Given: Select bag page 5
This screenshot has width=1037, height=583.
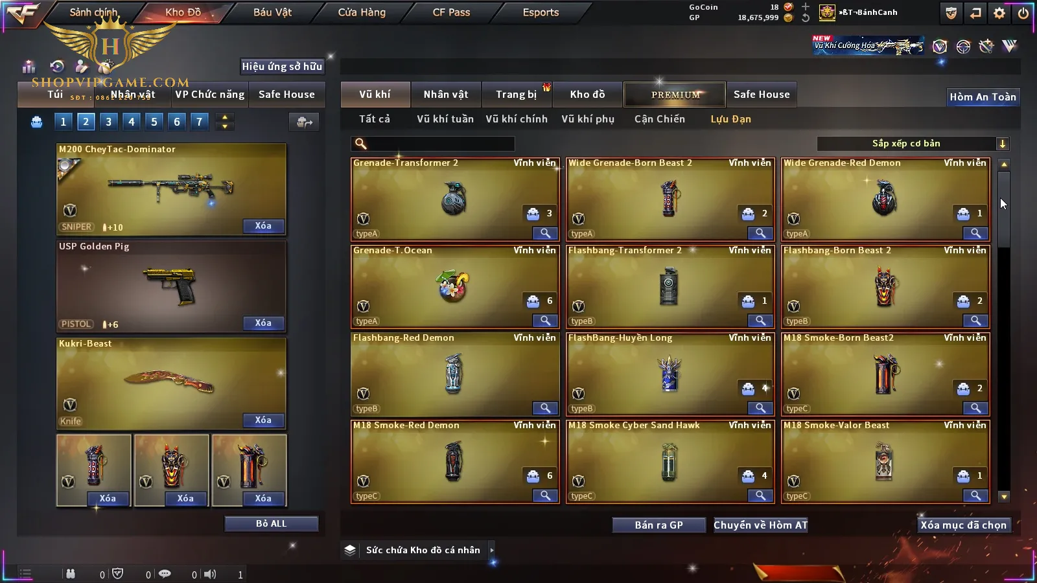Looking at the screenshot, I should [x=154, y=121].
